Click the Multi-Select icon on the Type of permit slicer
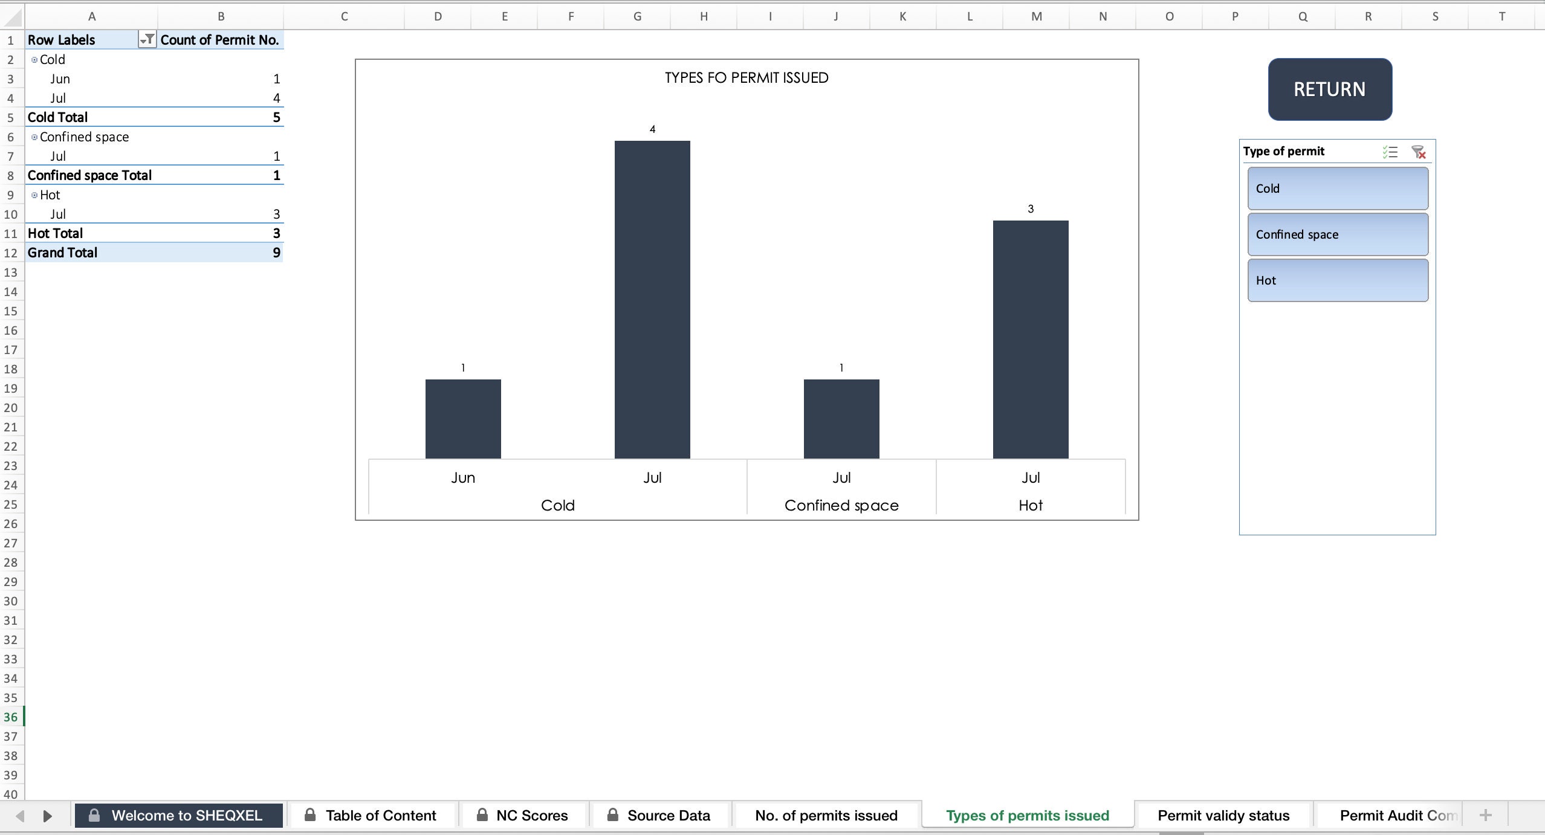The width and height of the screenshot is (1545, 835). (x=1390, y=151)
